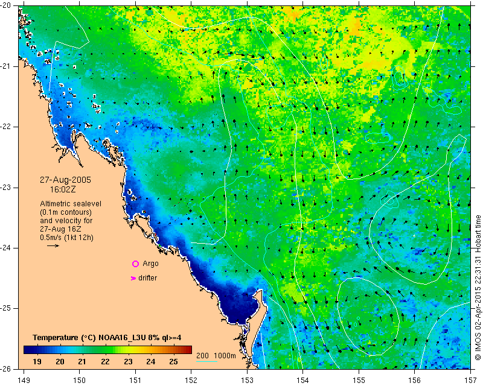Screen dimensions: 483x386
Task: Click the '-25' latitude axis label
Action: [7, 308]
